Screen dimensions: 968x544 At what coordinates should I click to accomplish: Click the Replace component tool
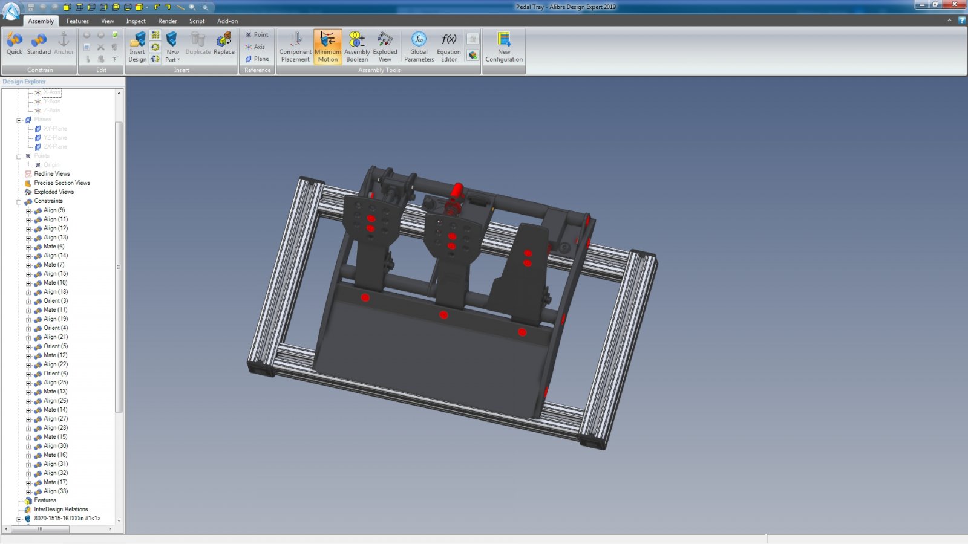pos(224,44)
